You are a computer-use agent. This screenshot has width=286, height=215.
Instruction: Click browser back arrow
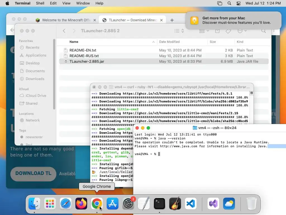click(12, 30)
